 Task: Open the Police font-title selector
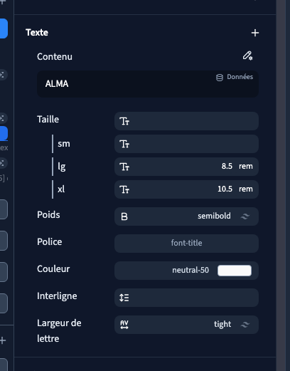pos(186,244)
